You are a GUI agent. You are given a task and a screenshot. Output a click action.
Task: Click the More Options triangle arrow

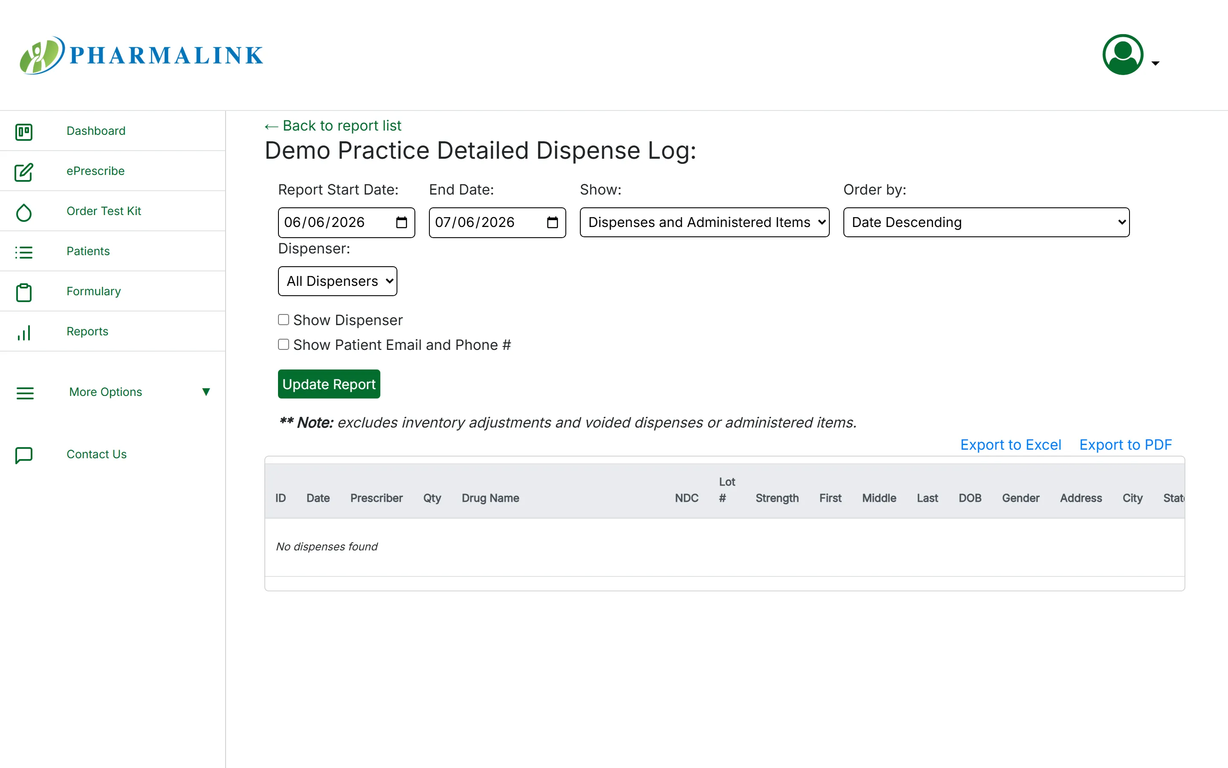[206, 392]
